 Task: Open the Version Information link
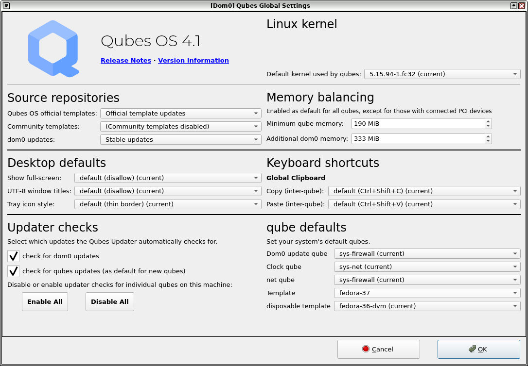[x=193, y=60]
